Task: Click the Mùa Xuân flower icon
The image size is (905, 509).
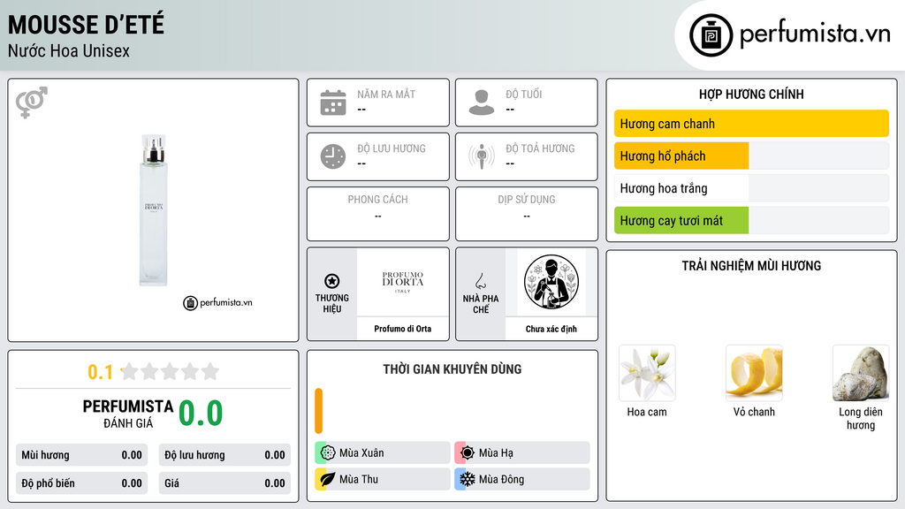Action: point(328,452)
